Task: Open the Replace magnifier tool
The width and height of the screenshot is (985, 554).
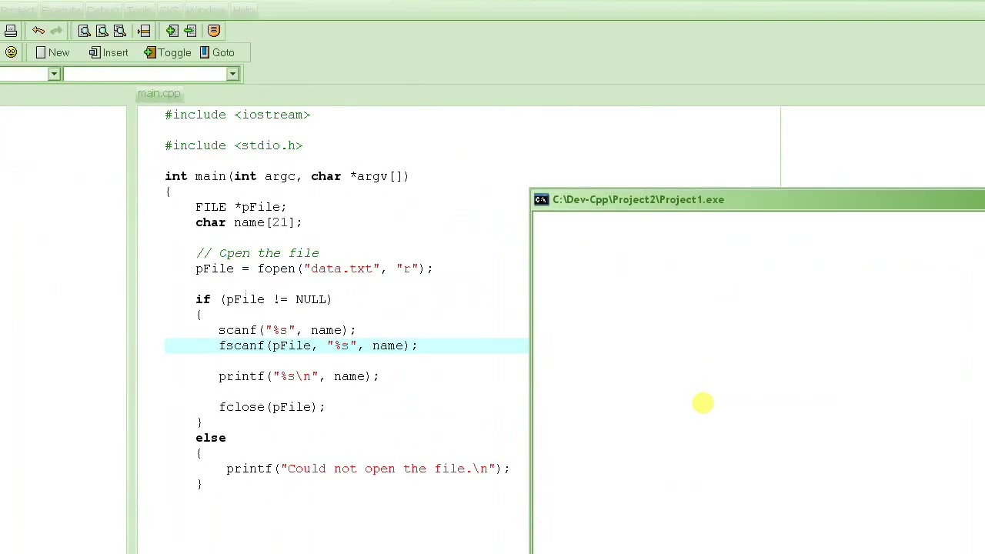Action: [x=102, y=31]
